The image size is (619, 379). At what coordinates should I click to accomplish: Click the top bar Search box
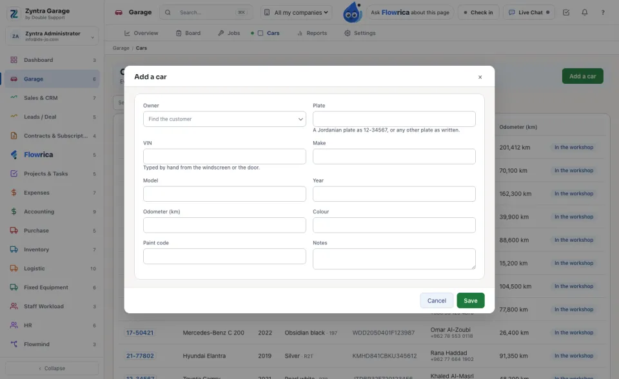tap(206, 12)
